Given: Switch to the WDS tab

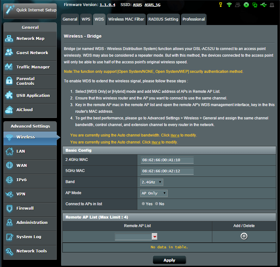Looking at the screenshot, I should tap(99, 19).
